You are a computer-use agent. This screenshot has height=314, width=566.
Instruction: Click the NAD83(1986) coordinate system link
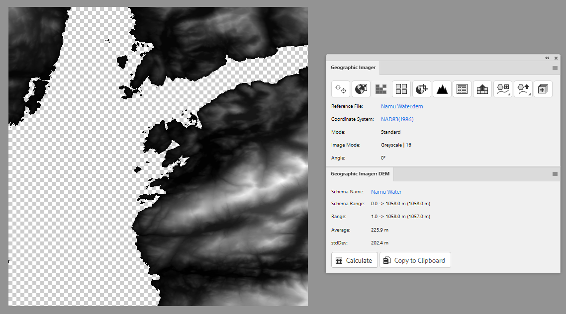[x=397, y=119]
